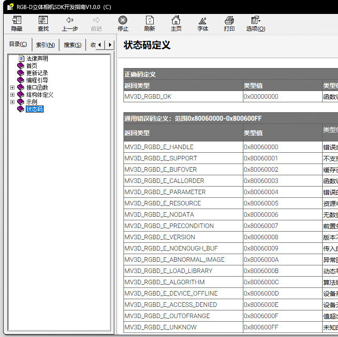
Task: Expand the 结构体定义 tree node
Action: point(12,95)
